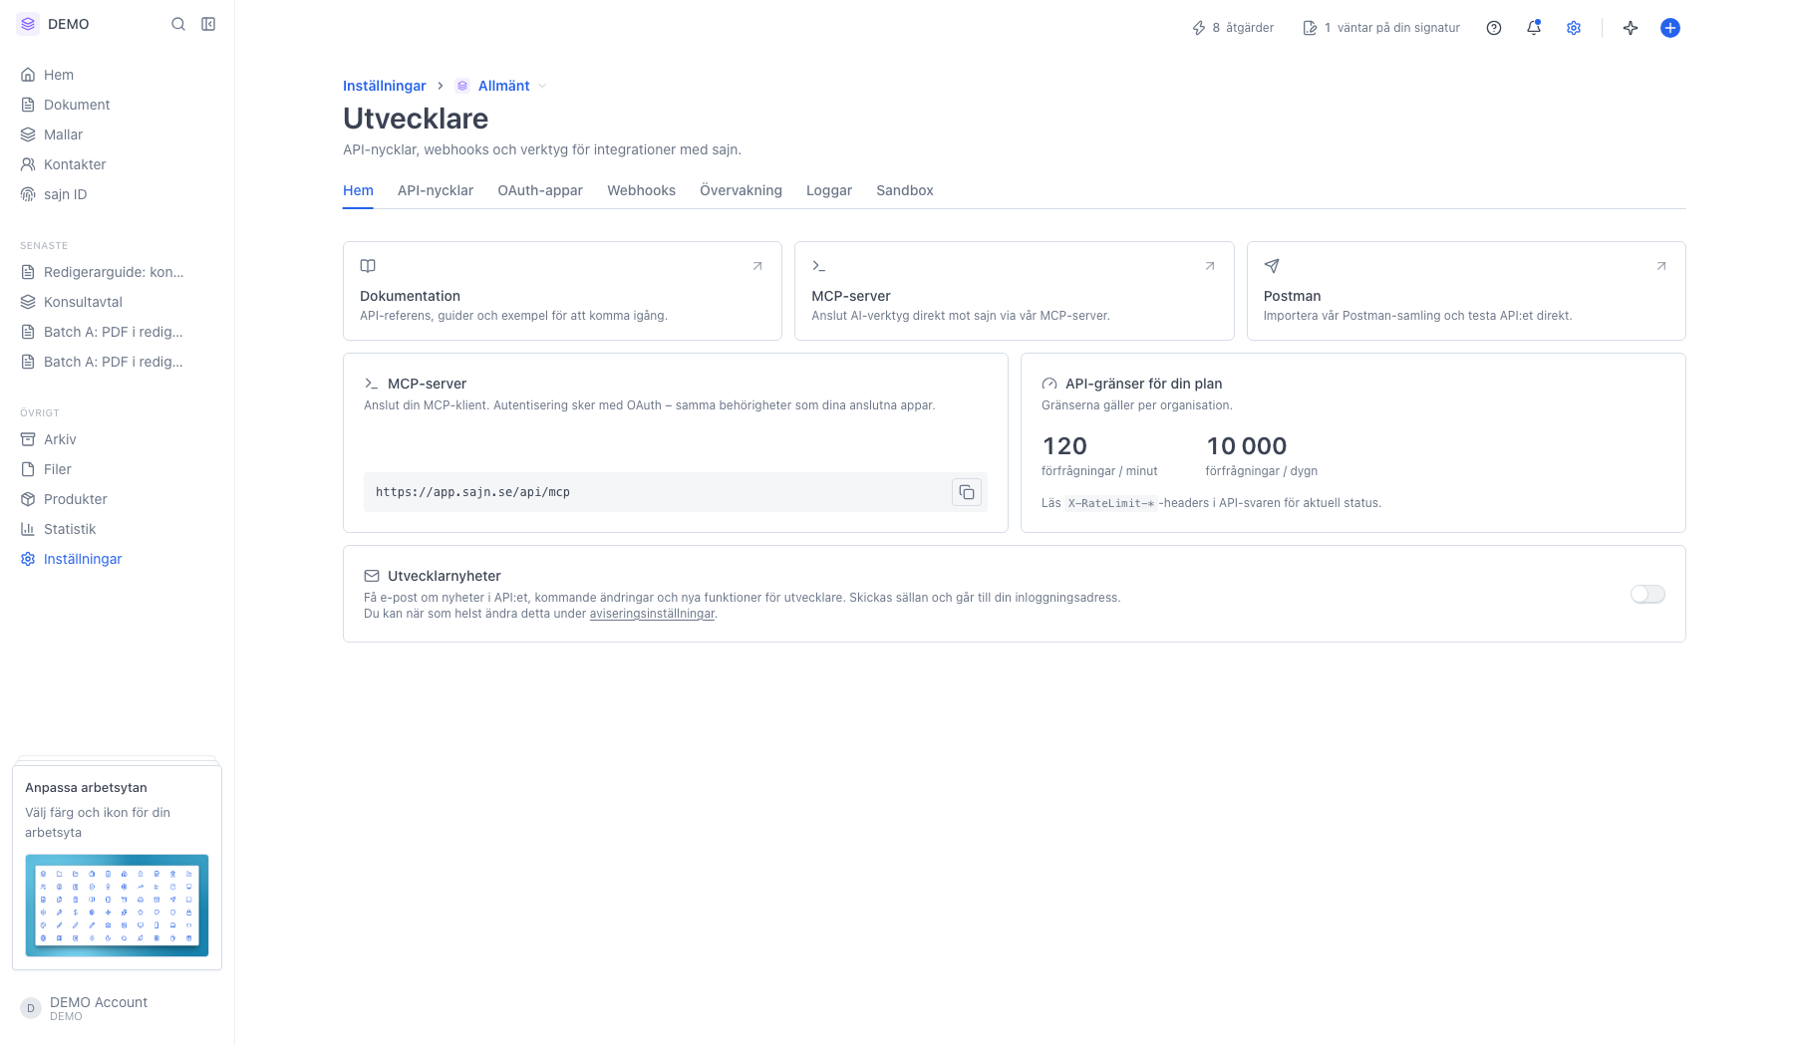
Task: Open 1 väntar på din signatur
Action: (1381, 28)
